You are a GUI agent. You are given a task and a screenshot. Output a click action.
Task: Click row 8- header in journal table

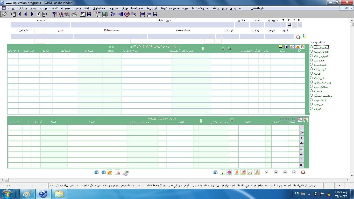tap(302, 165)
